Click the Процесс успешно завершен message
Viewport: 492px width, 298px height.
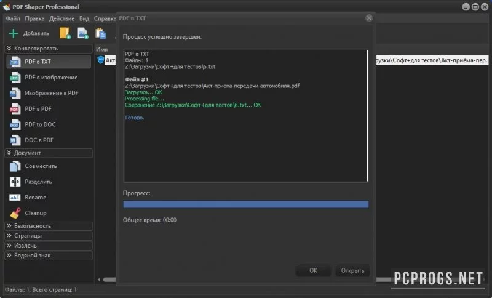162,37
